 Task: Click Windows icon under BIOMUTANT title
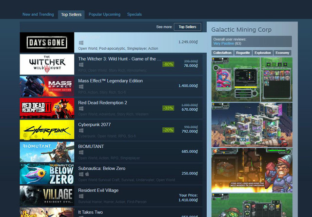pyautogui.click(x=81, y=152)
